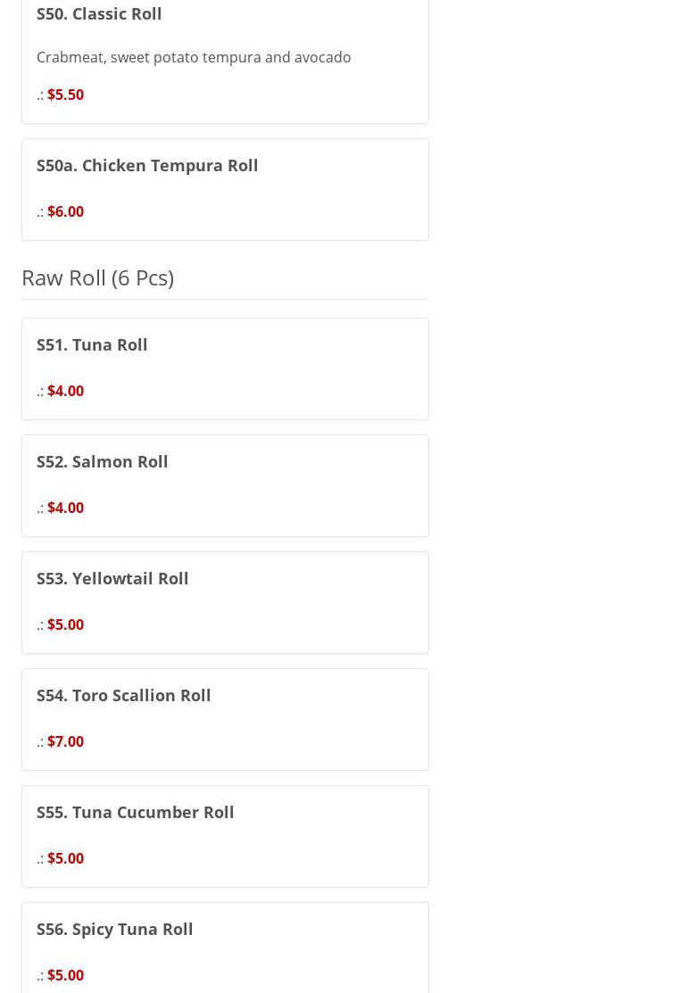The width and height of the screenshot is (687, 993).
Task: Click the $4.00 price under Salmon Roll
Action: pyautogui.click(x=65, y=508)
